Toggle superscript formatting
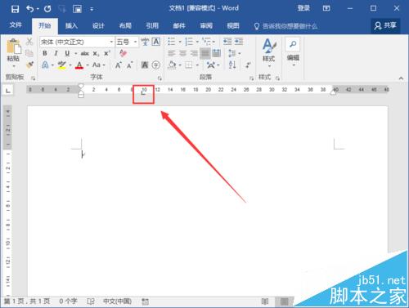 (107, 53)
